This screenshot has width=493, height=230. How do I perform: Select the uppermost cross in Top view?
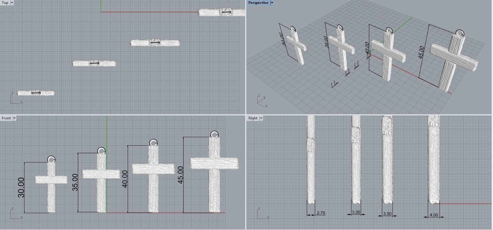coord(222,12)
